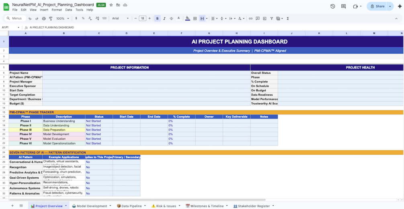This screenshot has width=404, height=209.
Task: Show the all sheets list
Action: [x=21, y=206]
